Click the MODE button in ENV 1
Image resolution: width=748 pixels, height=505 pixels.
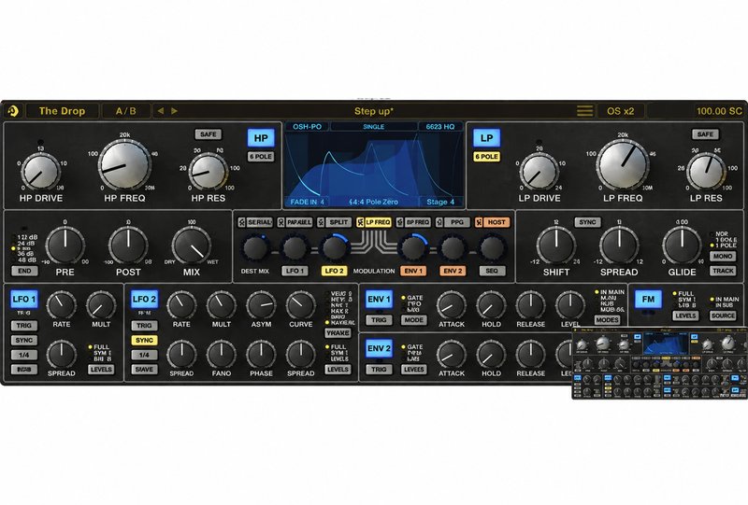(413, 320)
